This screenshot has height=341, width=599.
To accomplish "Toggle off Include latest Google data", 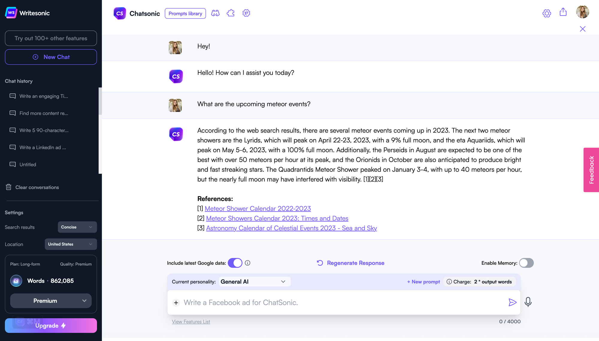I will coord(235,263).
